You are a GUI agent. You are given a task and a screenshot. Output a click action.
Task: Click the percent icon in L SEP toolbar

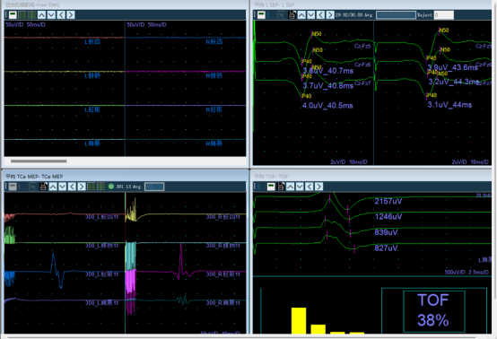(281, 14)
